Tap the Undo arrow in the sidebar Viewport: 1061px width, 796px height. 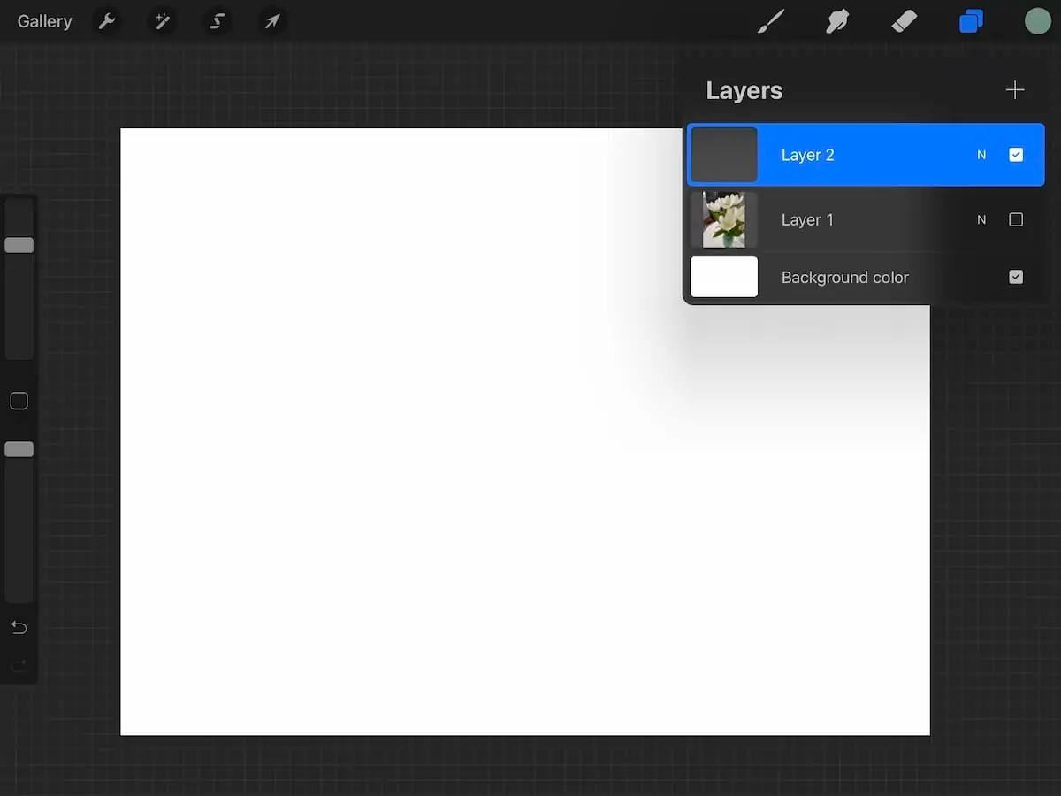tap(19, 628)
